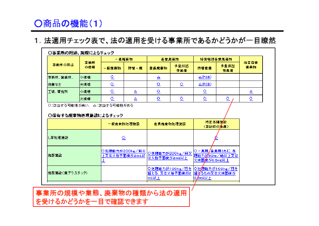The width and height of the screenshot is (319, 226).
Task: Open the ○ link for 工場 大規模 under 指定有害廃棄物
Action: pos(251,99)
